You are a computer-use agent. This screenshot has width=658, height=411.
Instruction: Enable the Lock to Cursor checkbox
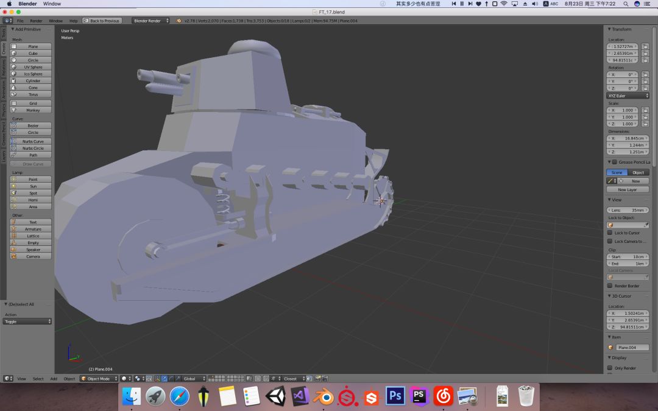click(x=610, y=233)
